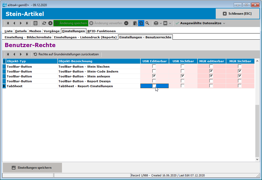Uncheck MGR editierbar for Stein-Code ändern
This screenshot has height=180, width=262.
211,71
